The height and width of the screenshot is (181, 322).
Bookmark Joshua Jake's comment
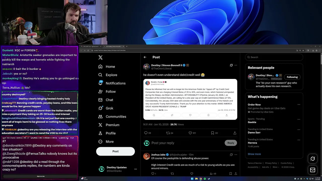[x=231, y=173]
